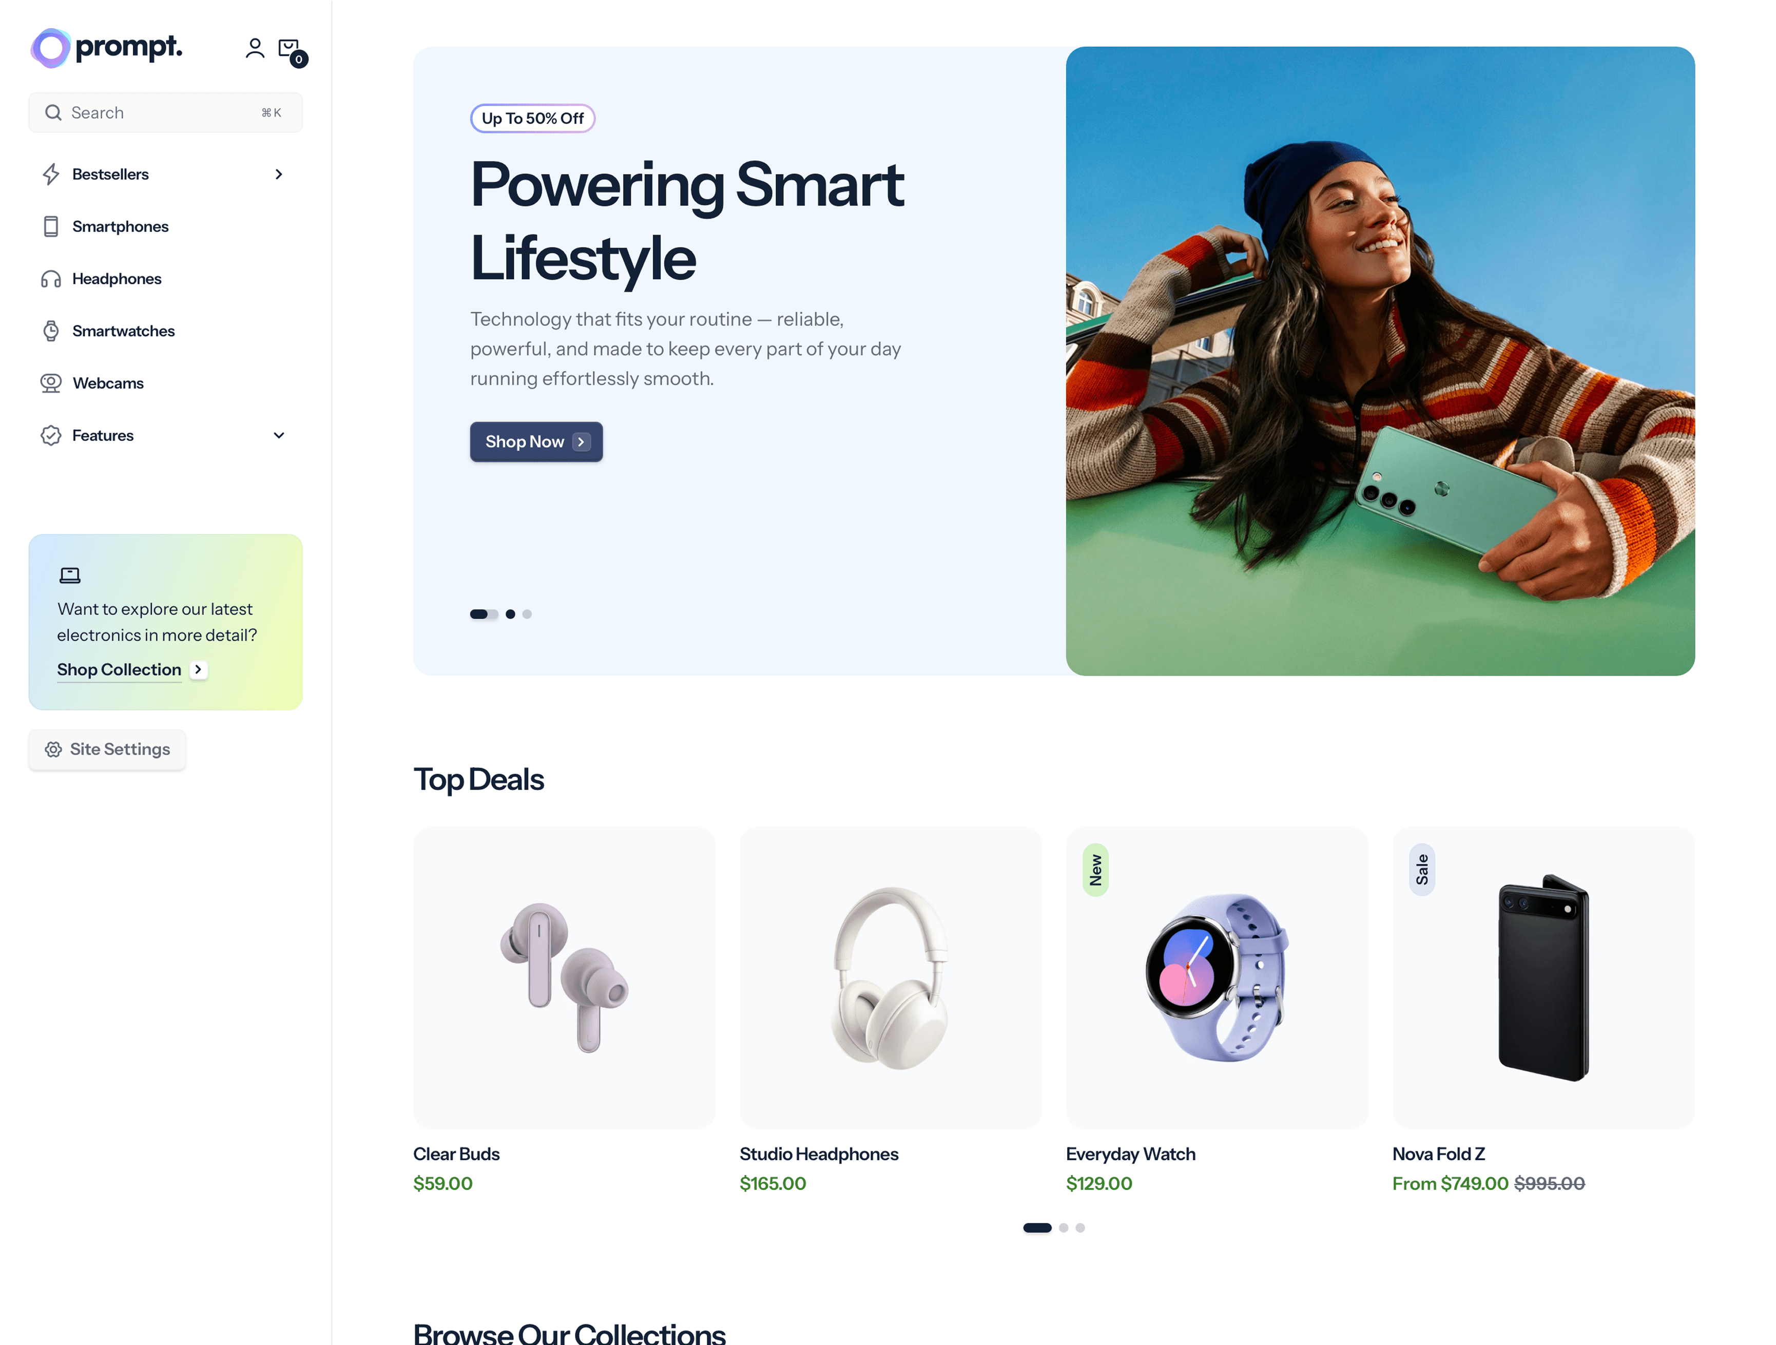Click the Bestsellers lightning bolt icon
The height and width of the screenshot is (1345, 1776).
[51, 174]
